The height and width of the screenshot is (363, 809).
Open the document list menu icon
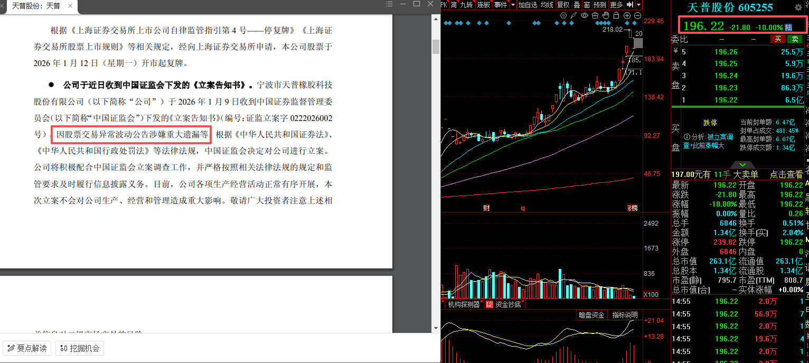point(389,4)
